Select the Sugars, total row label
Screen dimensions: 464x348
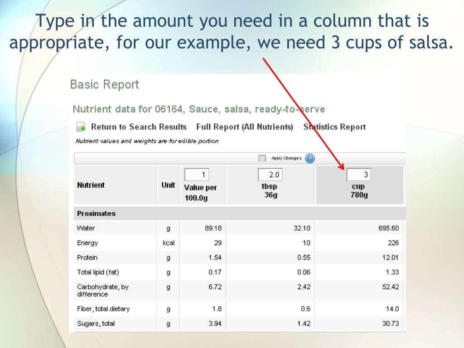coord(96,324)
